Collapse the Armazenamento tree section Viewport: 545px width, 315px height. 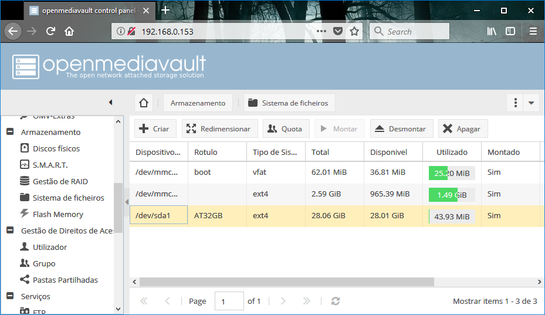(10, 132)
